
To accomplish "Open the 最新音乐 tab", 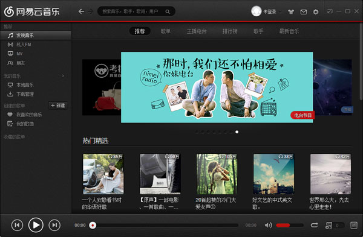I will pyautogui.click(x=289, y=31).
